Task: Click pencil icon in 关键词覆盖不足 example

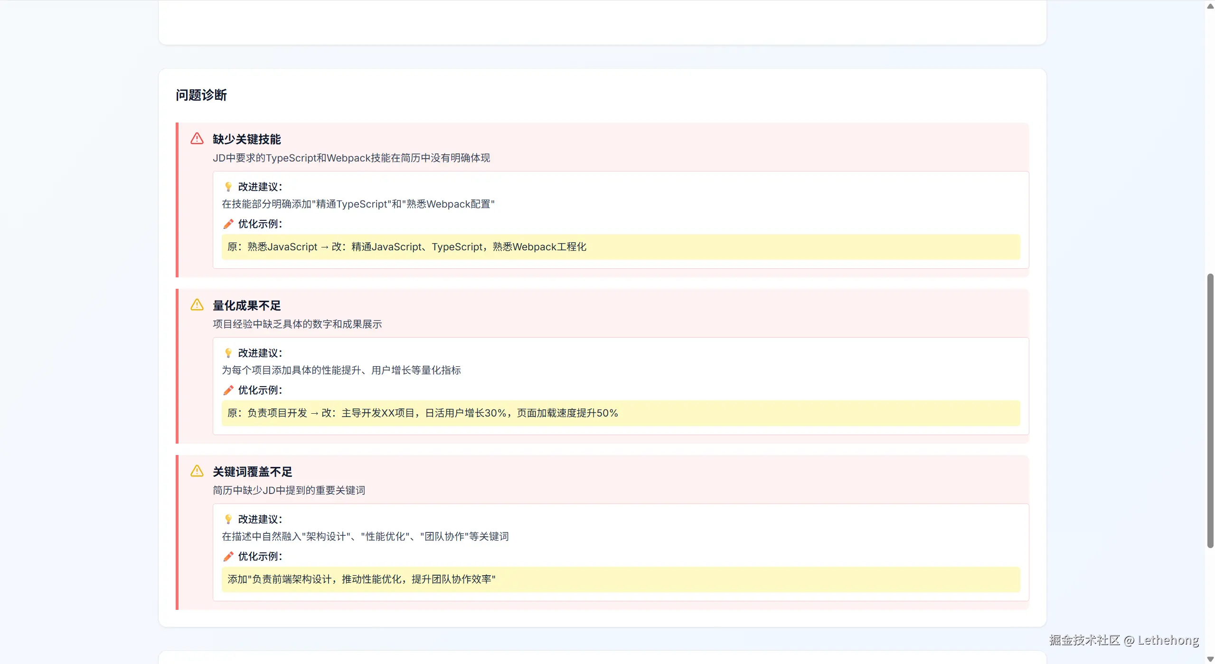Action: 228,556
